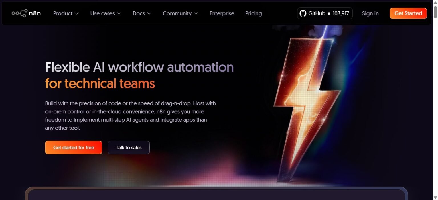Click the vertical scrollbar thumb
This screenshot has height=200, width=438.
click(435, 12)
